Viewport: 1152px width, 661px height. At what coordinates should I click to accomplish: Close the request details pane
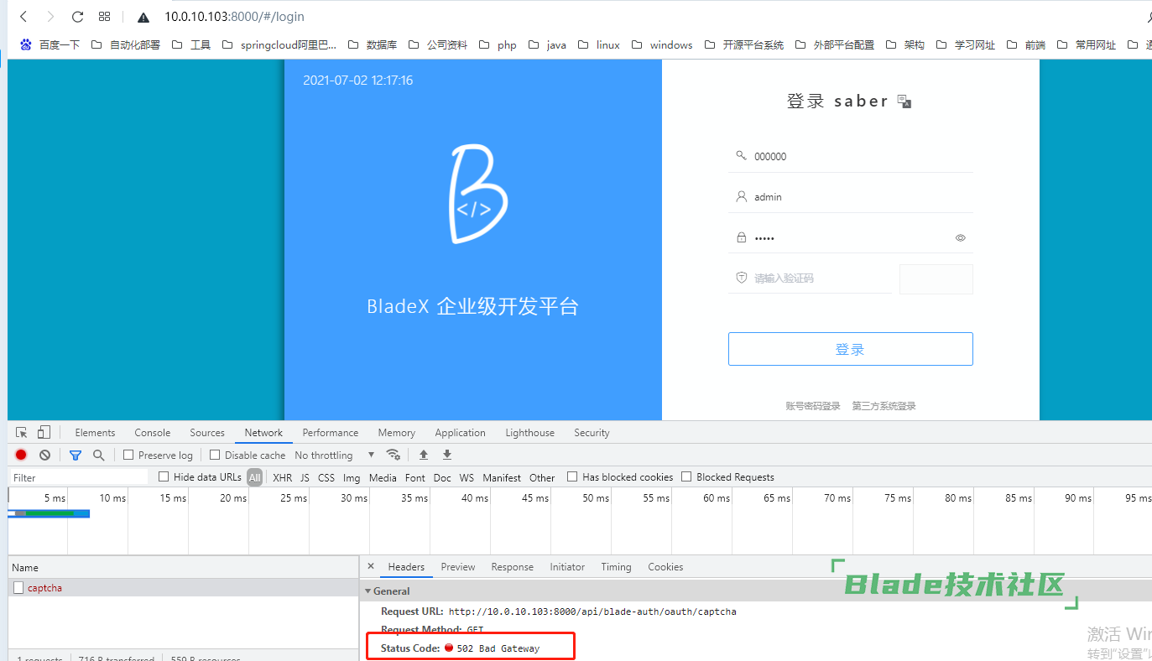(371, 566)
